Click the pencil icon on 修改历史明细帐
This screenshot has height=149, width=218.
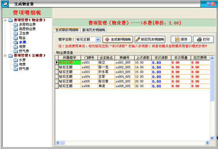coord(138,39)
